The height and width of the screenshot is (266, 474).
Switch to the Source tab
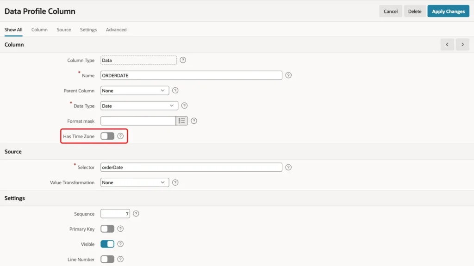[64, 30]
